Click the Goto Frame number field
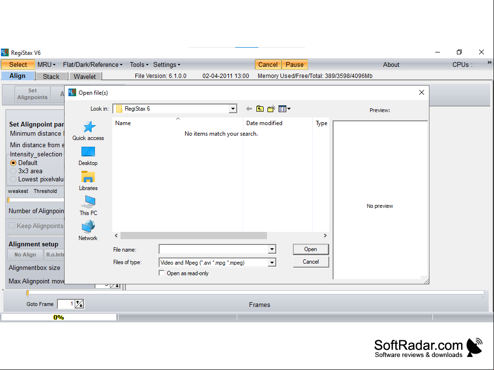Viewport: 494px width, 370px height. 66,304
